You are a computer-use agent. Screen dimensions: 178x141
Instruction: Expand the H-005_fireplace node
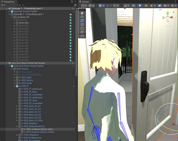click(x=17, y=135)
